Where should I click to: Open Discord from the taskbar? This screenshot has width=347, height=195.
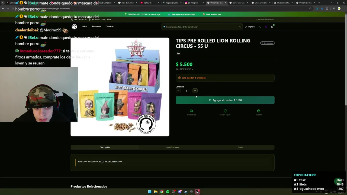click(x=179, y=192)
